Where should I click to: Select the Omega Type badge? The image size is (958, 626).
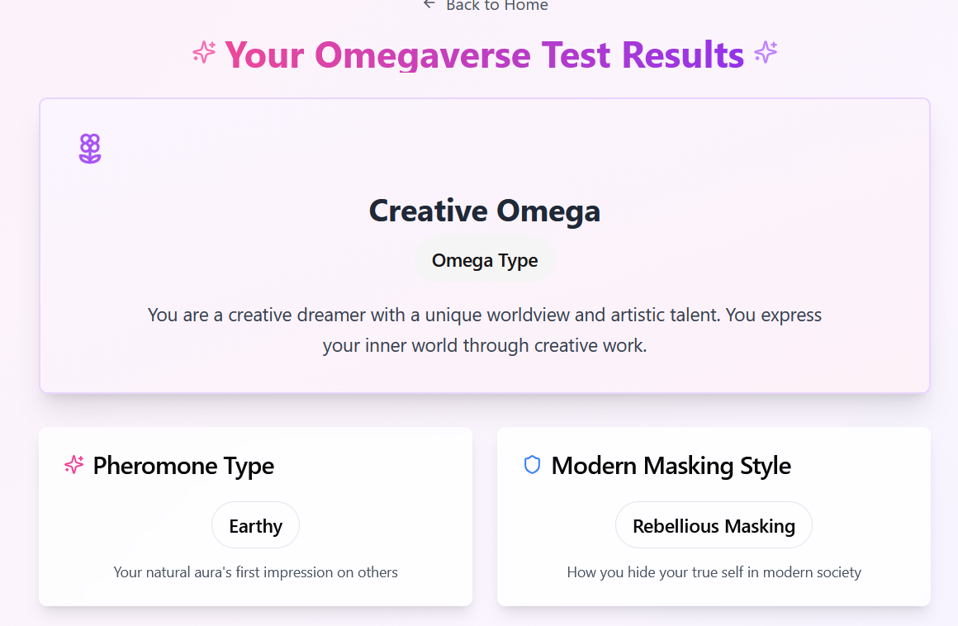(x=485, y=260)
